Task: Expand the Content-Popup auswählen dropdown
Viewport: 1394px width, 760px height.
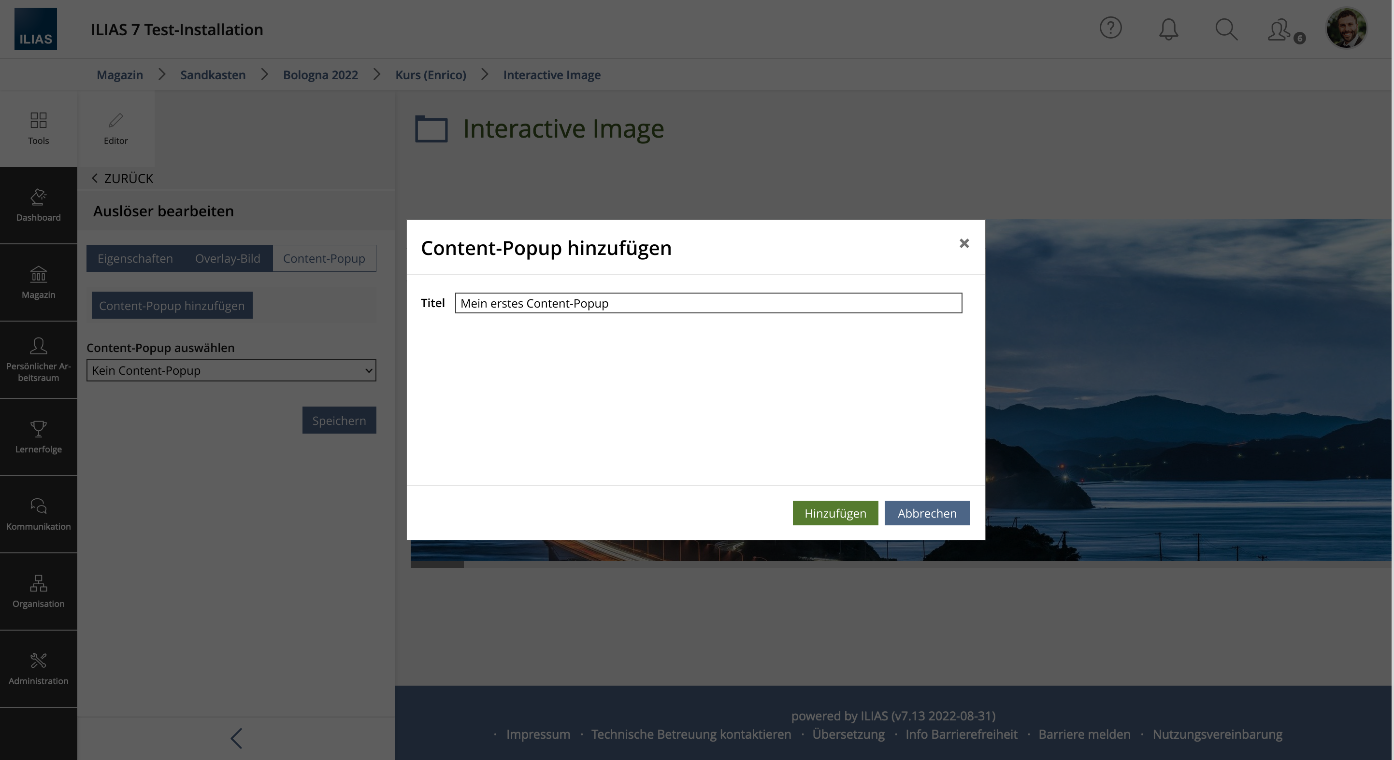Action: click(231, 370)
